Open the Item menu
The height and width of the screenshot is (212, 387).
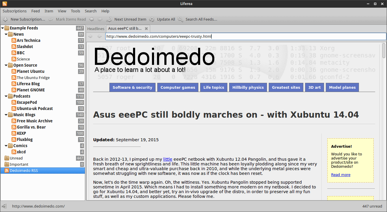pos(49,11)
